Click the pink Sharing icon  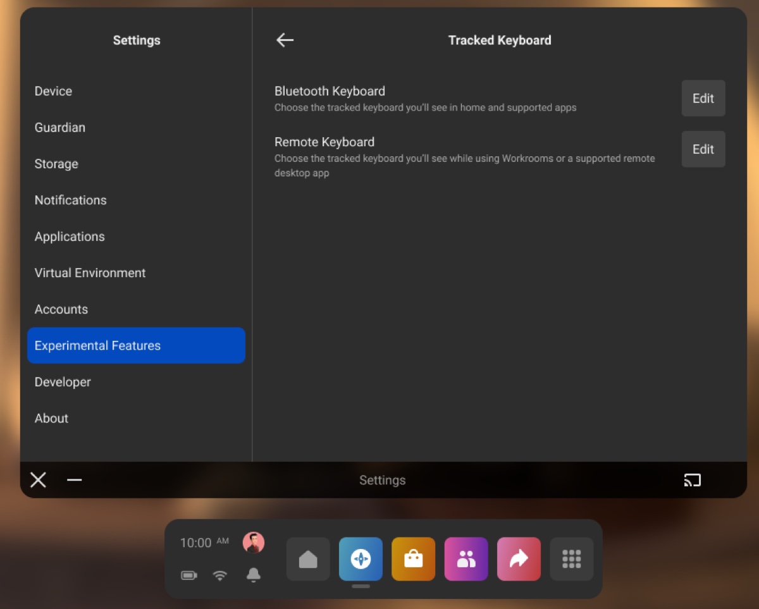pos(519,558)
